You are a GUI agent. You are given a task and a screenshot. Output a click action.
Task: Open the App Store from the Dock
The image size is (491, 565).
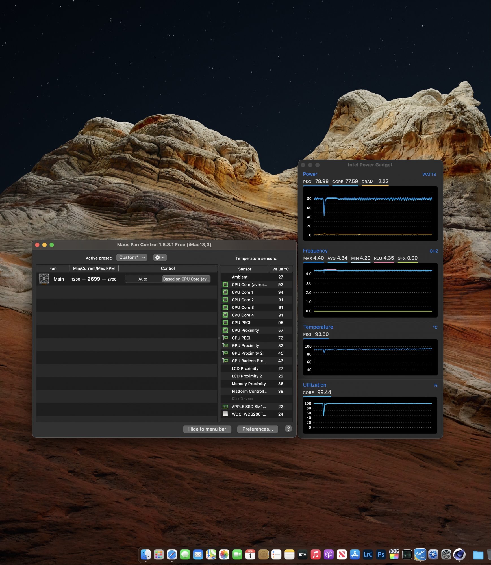355,554
